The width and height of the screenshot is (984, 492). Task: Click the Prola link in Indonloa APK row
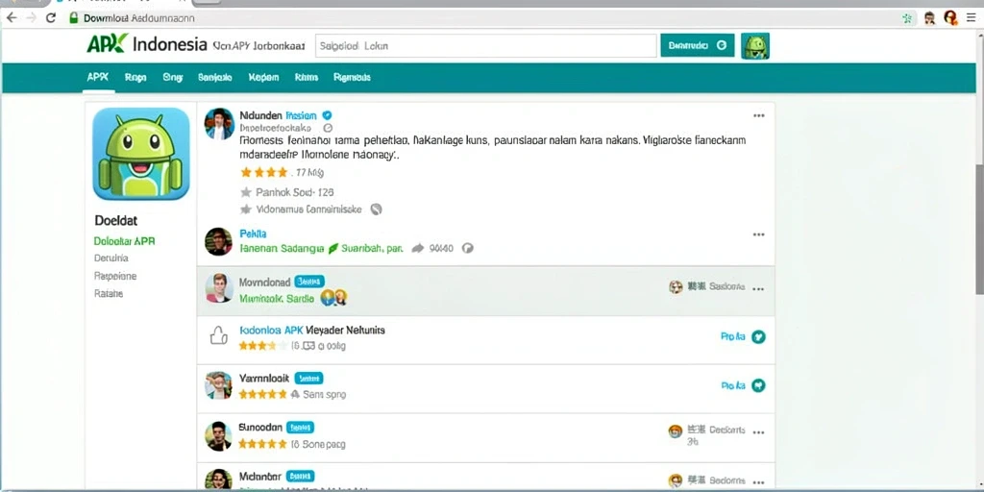tap(733, 337)
